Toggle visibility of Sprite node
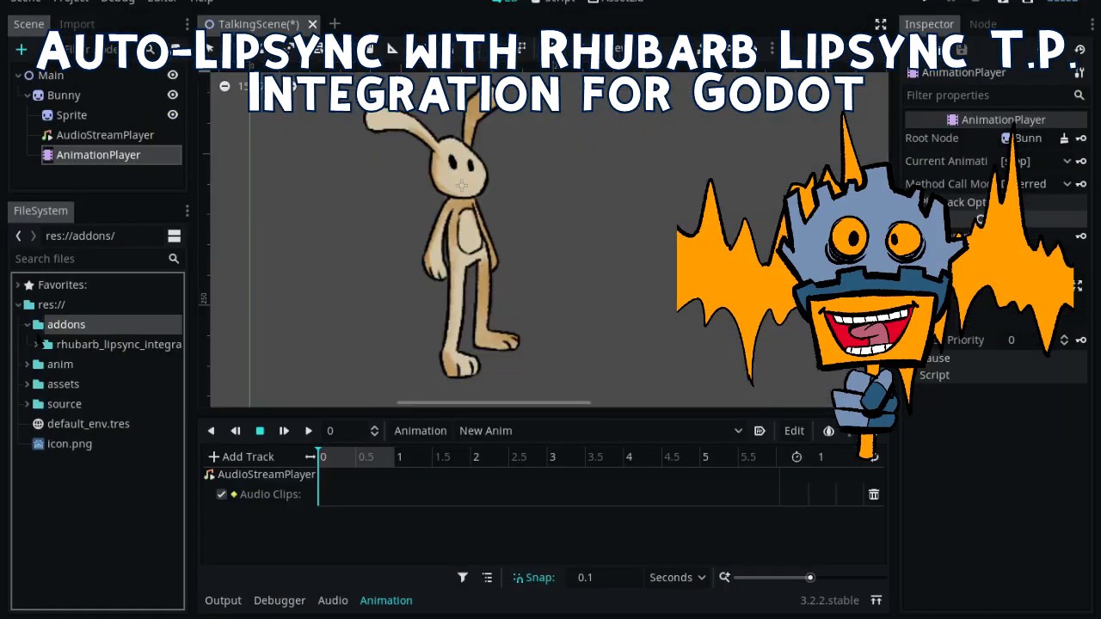This screenshot has width=1101, height=619. (x=172, y=114)
